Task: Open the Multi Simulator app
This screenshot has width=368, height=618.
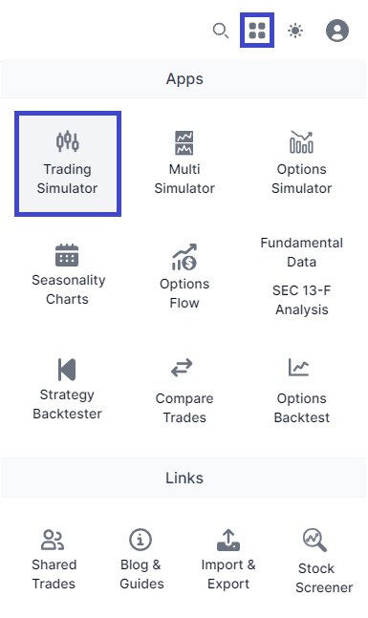Action: pos(184,163)
